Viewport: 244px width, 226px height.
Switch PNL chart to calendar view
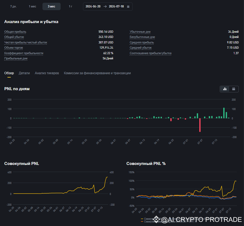(x=234, y=89)
